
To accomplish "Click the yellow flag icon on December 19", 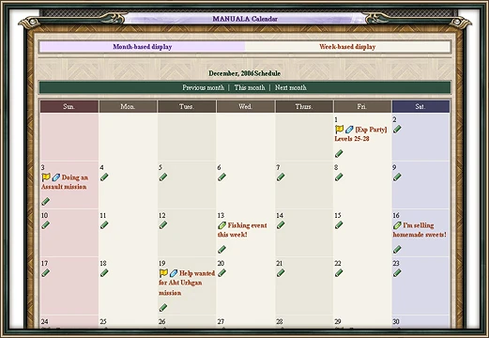I will click(163, 273).
